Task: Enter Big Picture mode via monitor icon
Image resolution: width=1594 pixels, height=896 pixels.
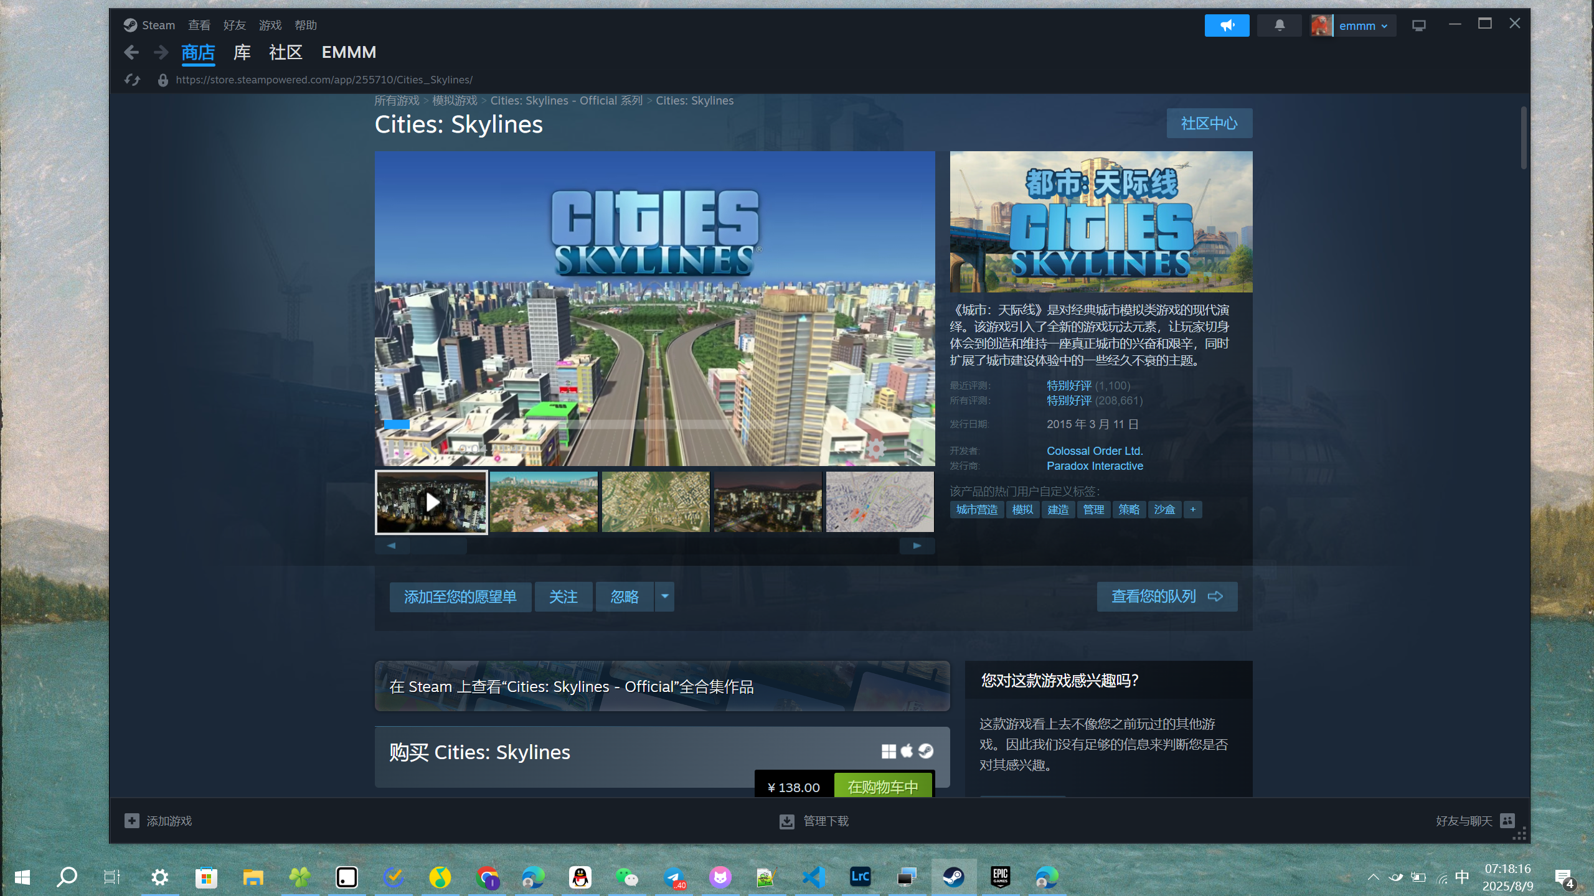Action: point(1418,26)
